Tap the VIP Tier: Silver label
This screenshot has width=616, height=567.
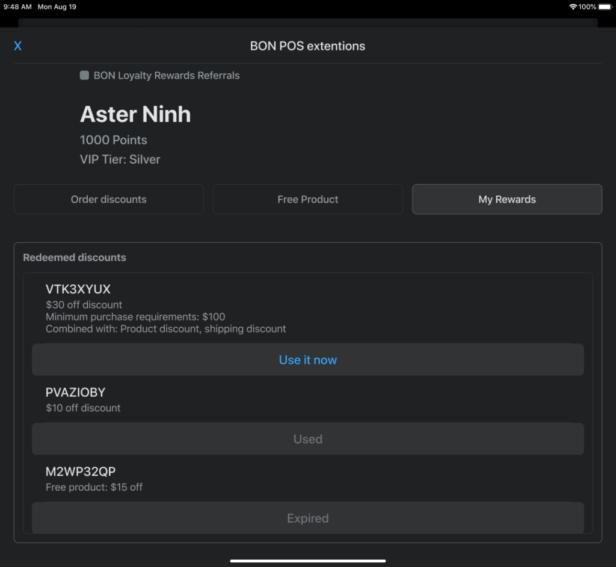pyautogui.click(x=120, y=159)
